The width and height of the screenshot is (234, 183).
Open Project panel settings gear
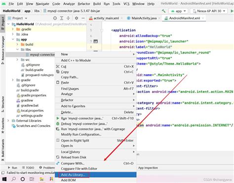[x=77, y=18]
